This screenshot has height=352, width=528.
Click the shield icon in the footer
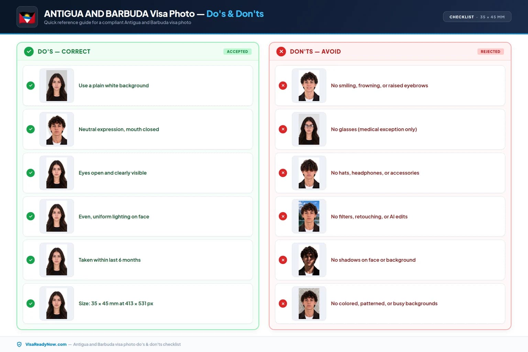[x=19, y=344]
